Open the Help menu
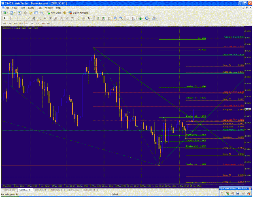The width and height of the screenshot is (253, 197). point(58,8)
